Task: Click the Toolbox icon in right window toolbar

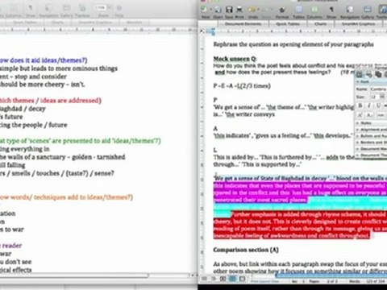Action: coord(383,10)
